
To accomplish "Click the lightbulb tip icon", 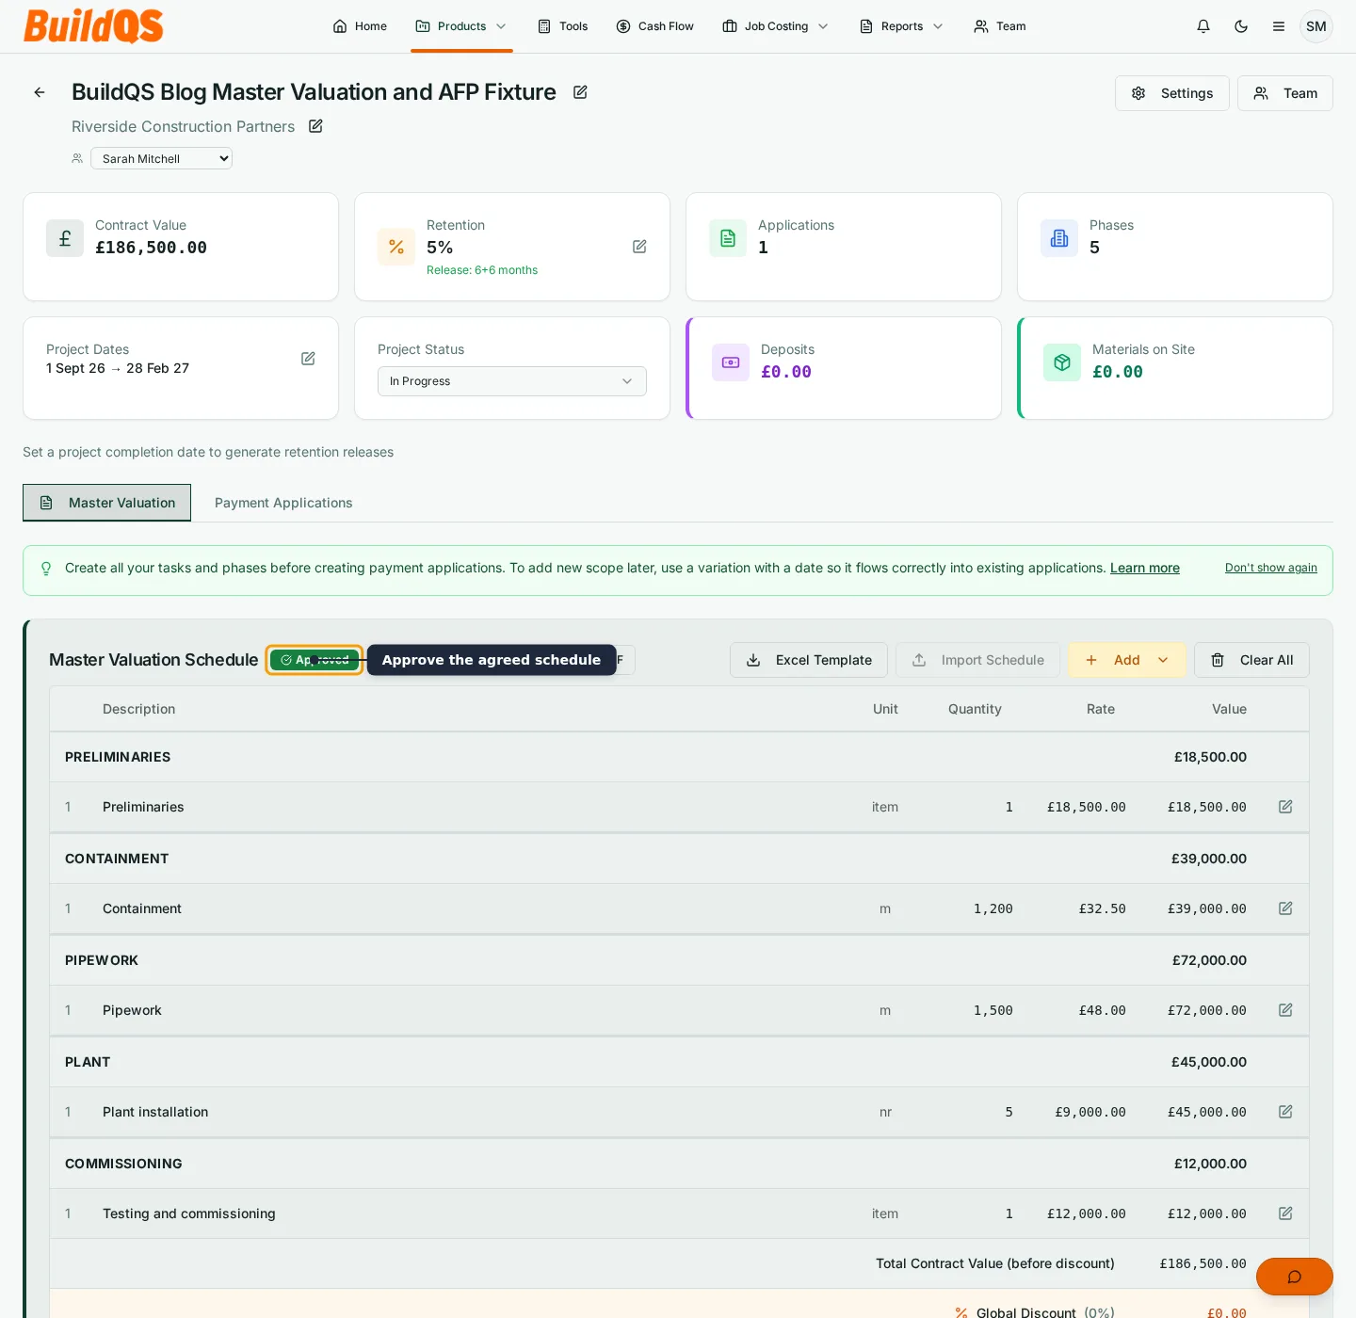I will pos(46,569).
